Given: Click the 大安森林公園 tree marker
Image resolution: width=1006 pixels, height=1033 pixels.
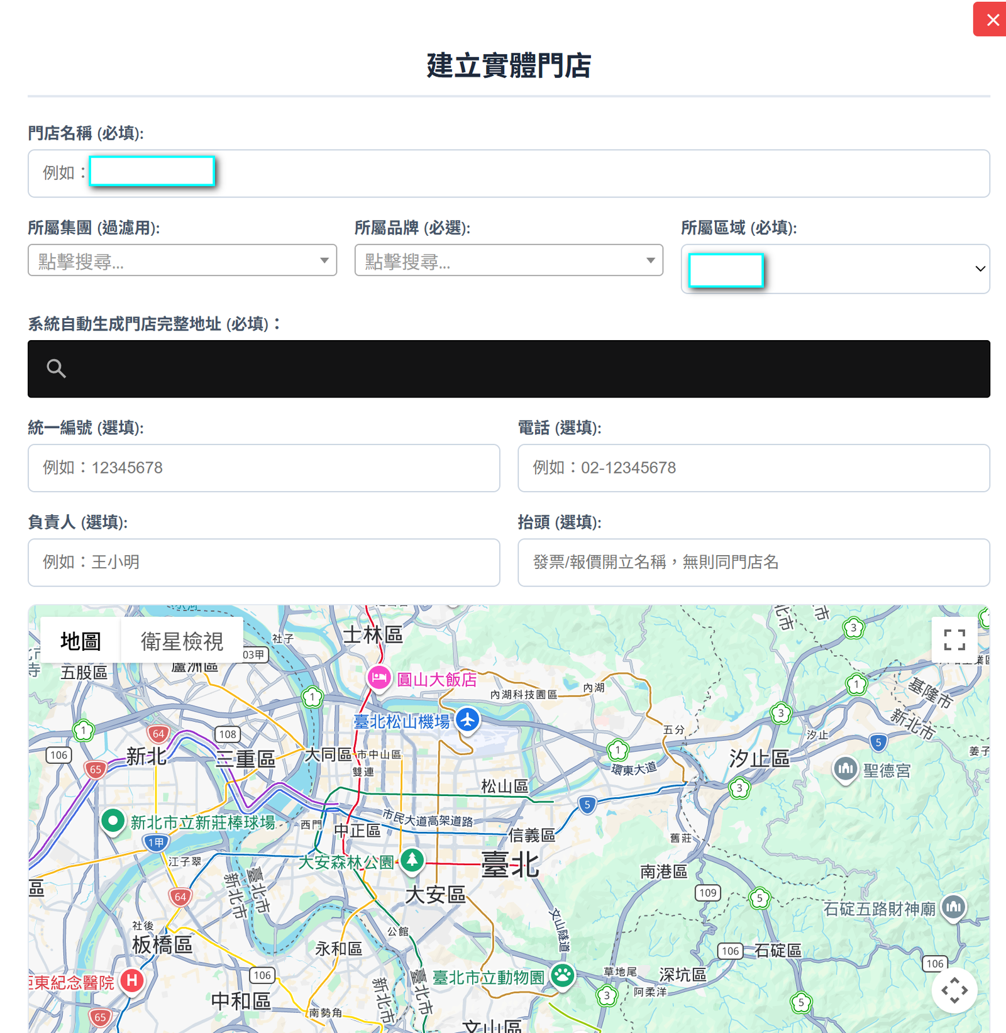Looking at the screenshot, I should (x=412, y=859).
